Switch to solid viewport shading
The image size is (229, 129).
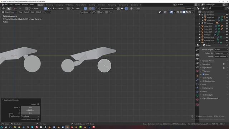pos(184,12)
